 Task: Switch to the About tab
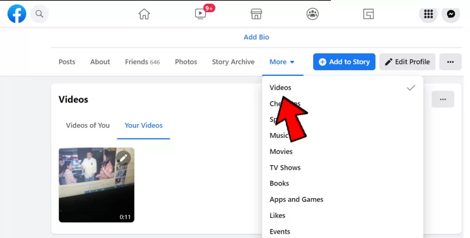tap(100, 62)
